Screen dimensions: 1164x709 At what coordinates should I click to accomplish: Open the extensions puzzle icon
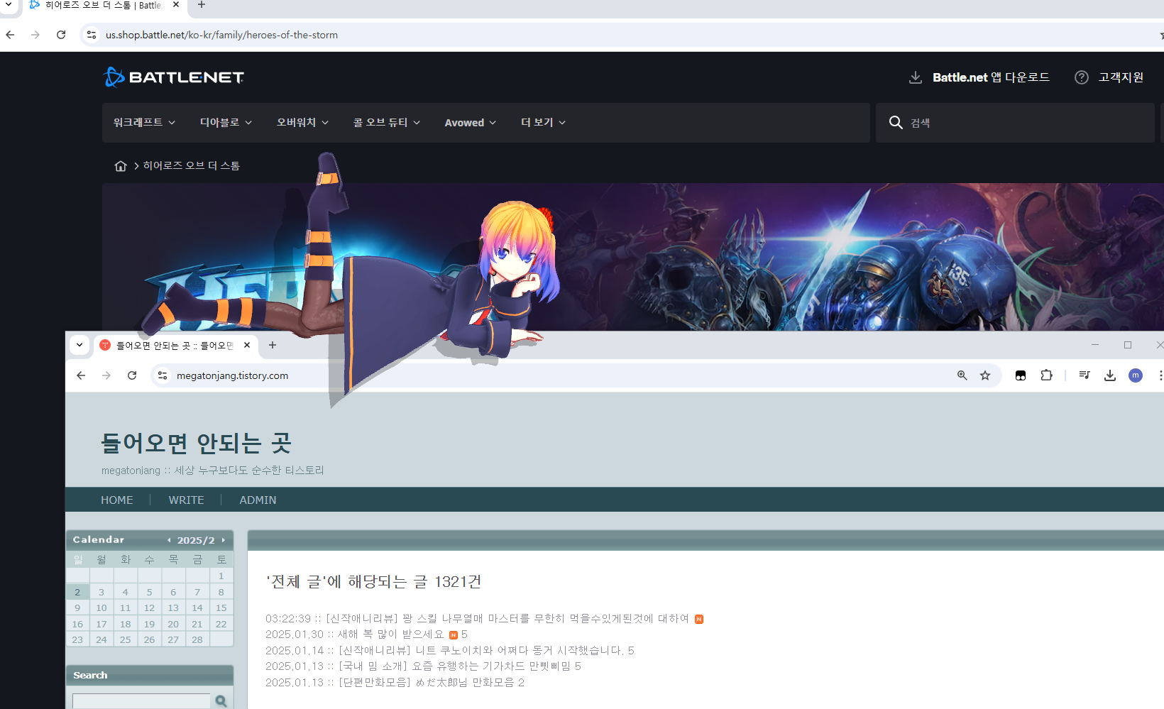[1046, 375]
